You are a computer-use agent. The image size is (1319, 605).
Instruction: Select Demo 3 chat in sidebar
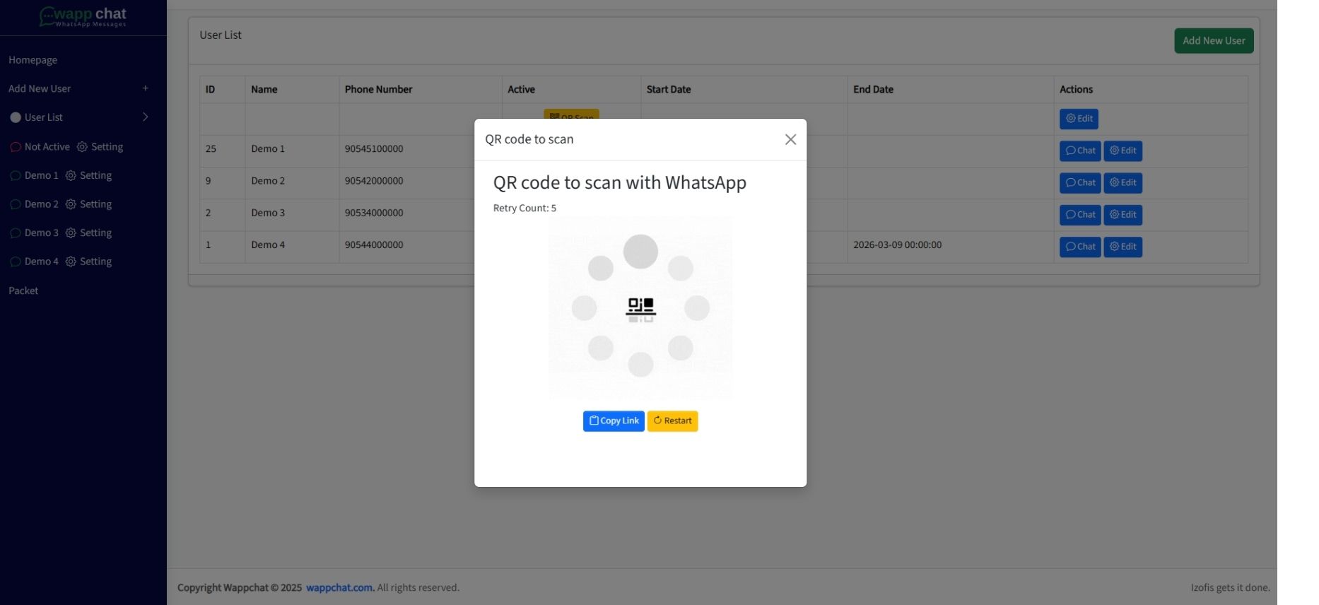click(35, 233)
